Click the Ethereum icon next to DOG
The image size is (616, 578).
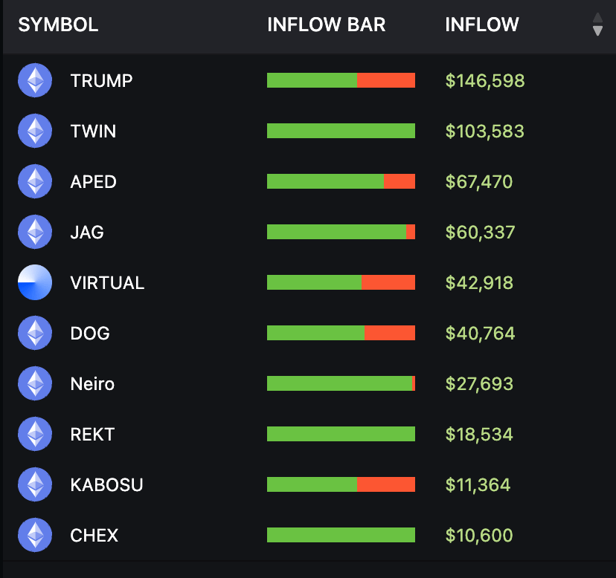35,333
